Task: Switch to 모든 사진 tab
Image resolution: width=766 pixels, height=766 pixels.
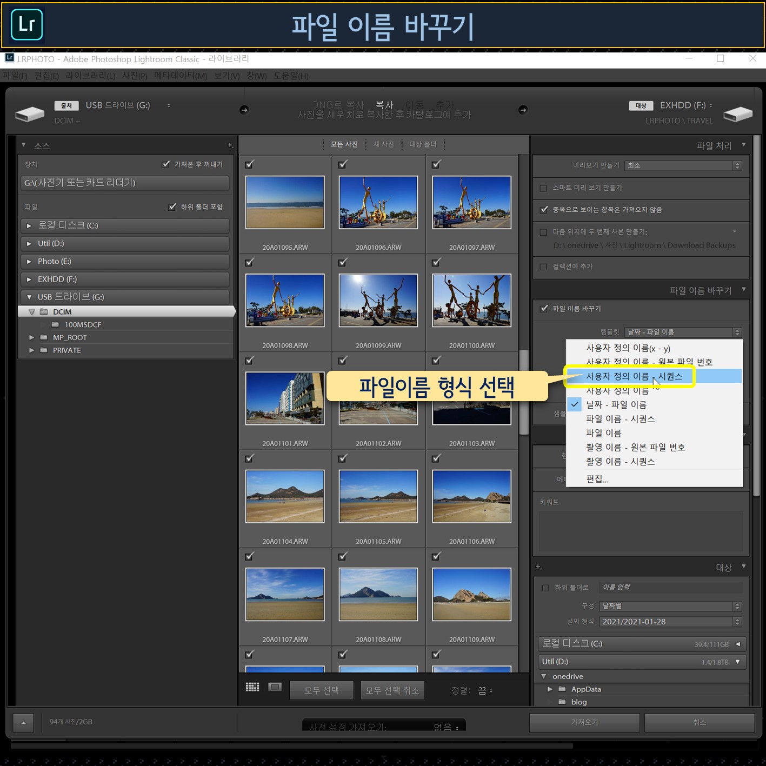Action: click(x=344, y=144)
